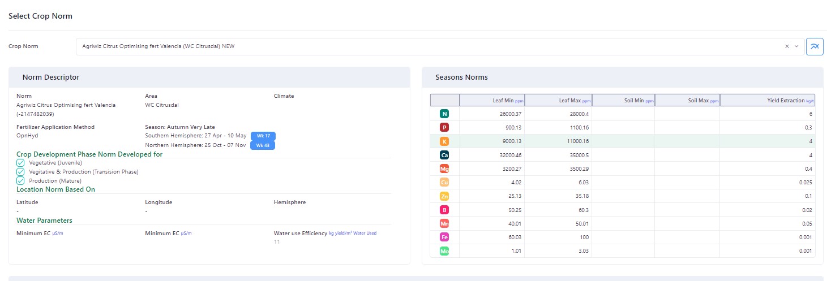Click Leaf Max value 3500.29
The height and width of the screenshot is (281, 827).
(x=579, y=168)
